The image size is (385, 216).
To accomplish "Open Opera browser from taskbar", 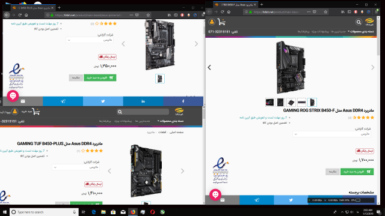I will click(x=152, y=212).
